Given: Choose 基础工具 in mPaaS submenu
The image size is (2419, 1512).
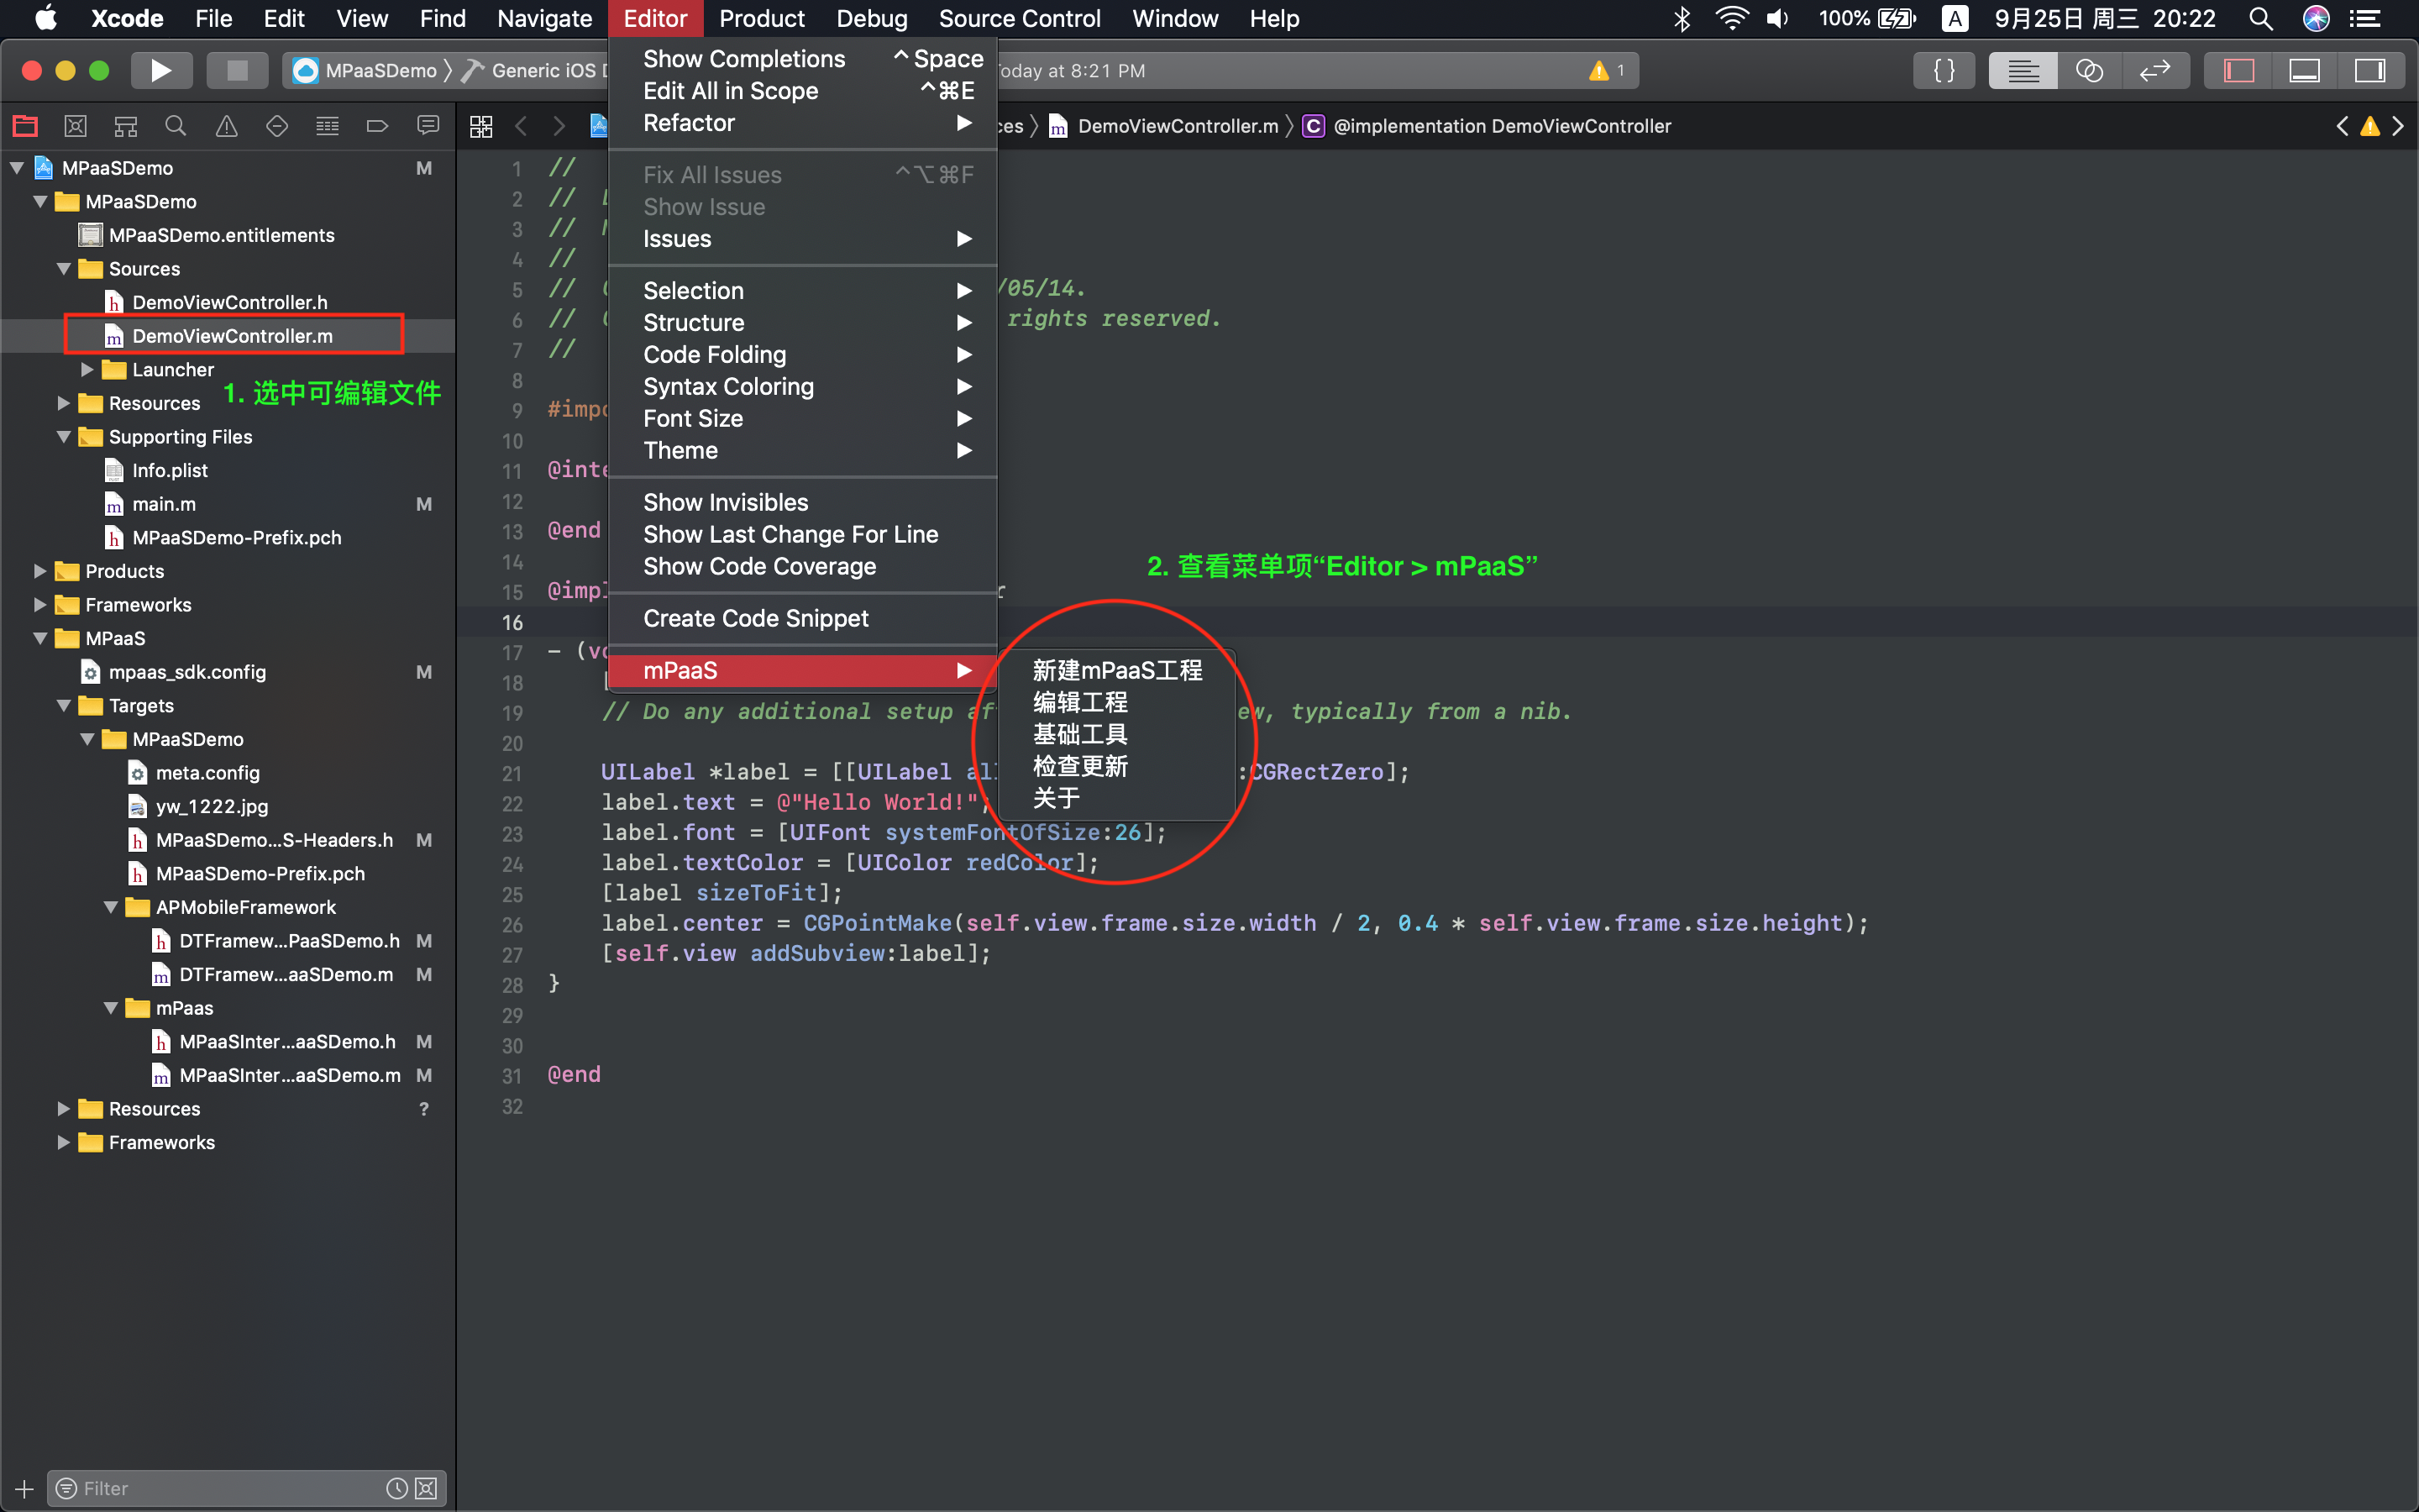Looking at the screenshot, I should coord(1118,734).
